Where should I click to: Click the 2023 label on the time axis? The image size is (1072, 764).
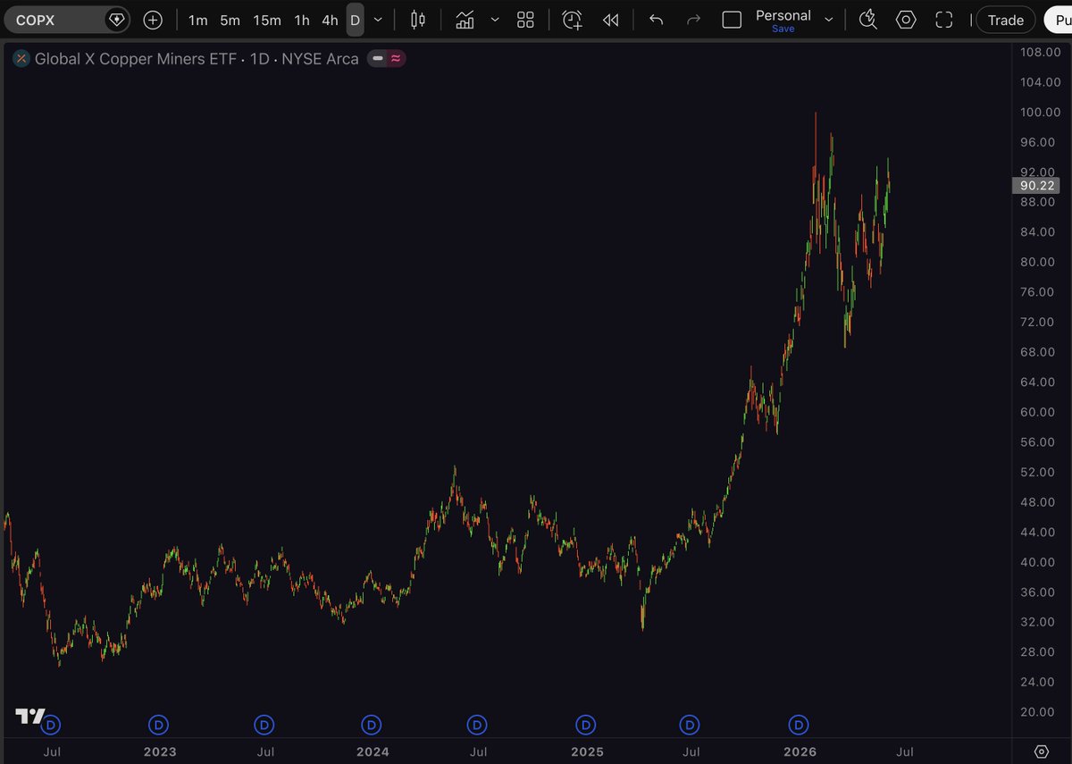pos(160,751)
